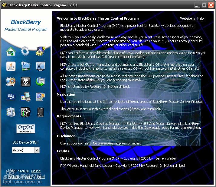Click the silver gear settings icon
This screenshot has height=187, width=216.
tap(25, 51)
